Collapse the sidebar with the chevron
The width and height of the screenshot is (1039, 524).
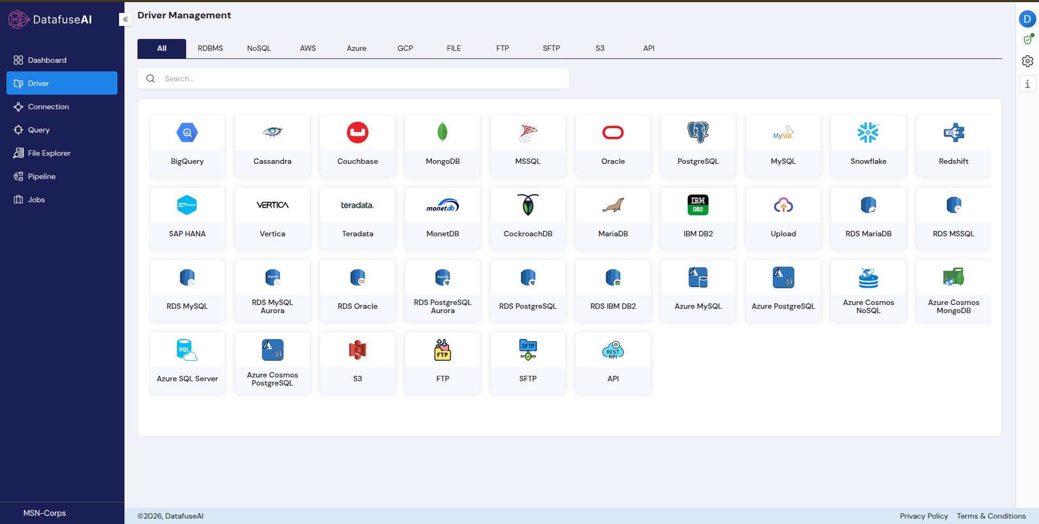125,19
